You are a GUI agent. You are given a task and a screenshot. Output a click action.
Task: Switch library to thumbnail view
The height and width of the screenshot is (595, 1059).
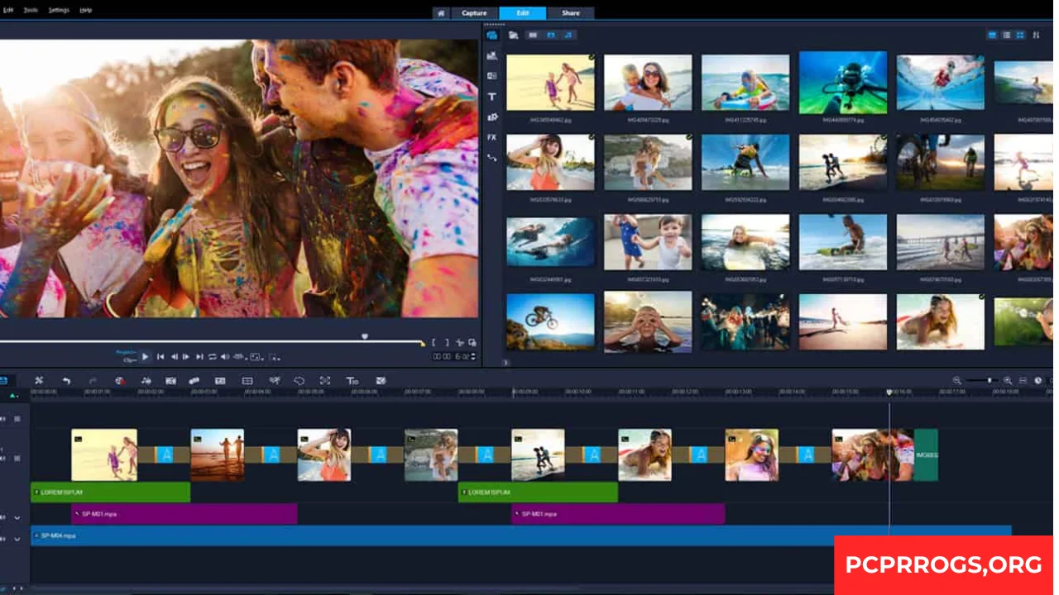tap(1020, 36)
